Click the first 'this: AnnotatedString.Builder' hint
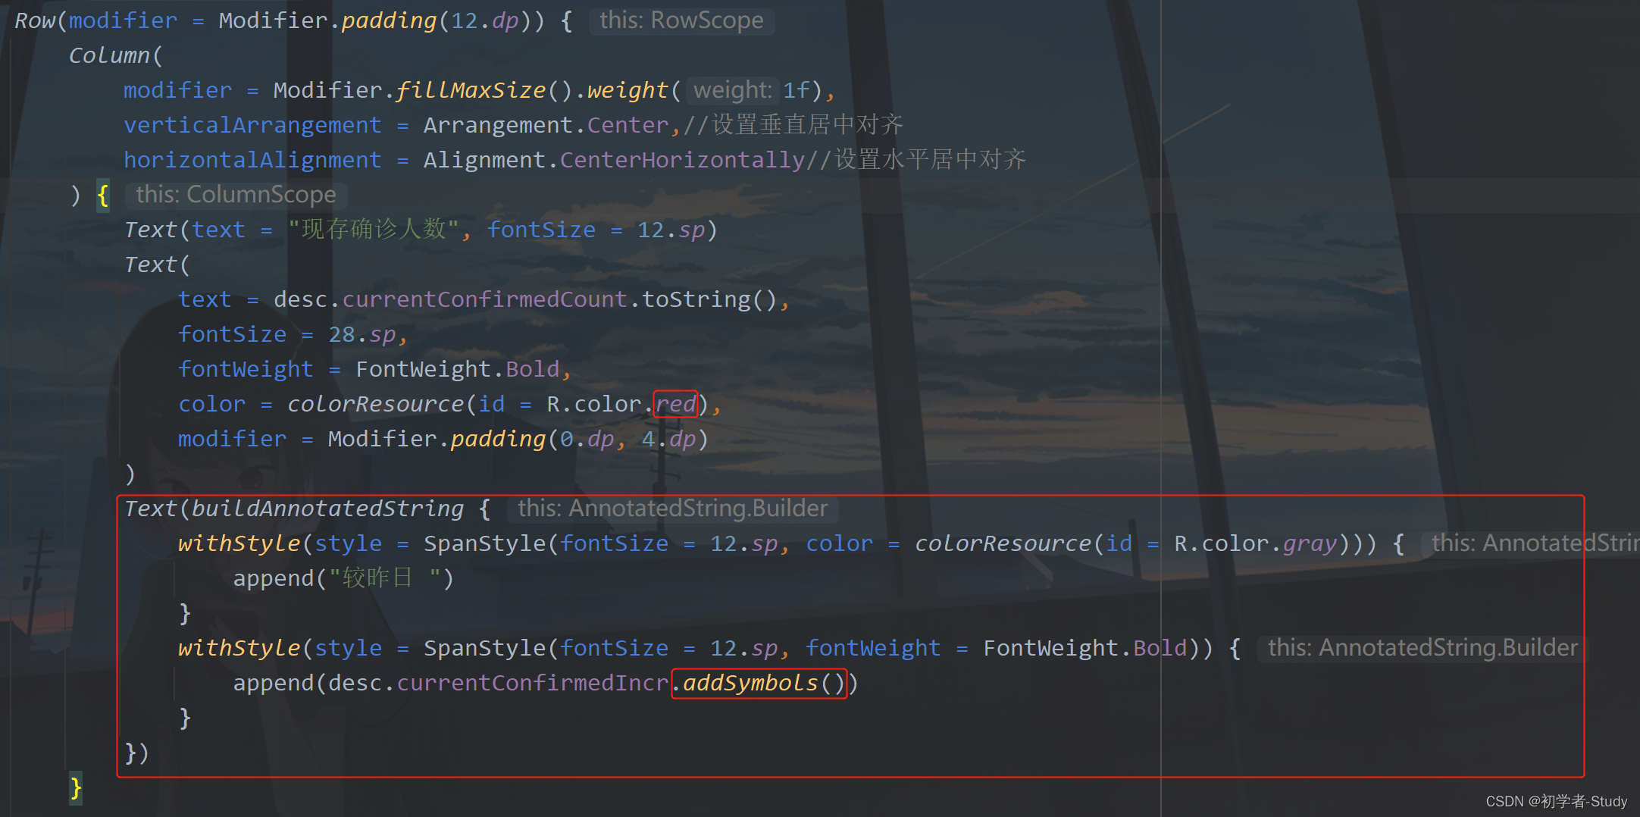This screenshot has width=1640, height=817. [672, 509]
